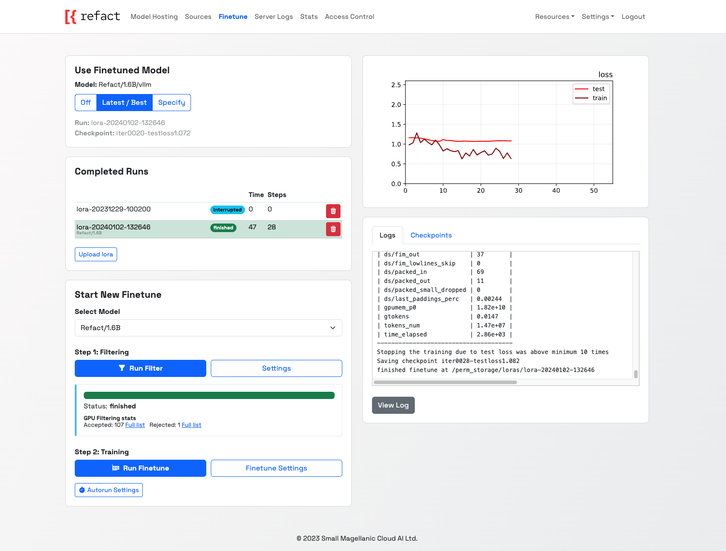
Task: Choose Specify checkpoint option
Action: 171,103
